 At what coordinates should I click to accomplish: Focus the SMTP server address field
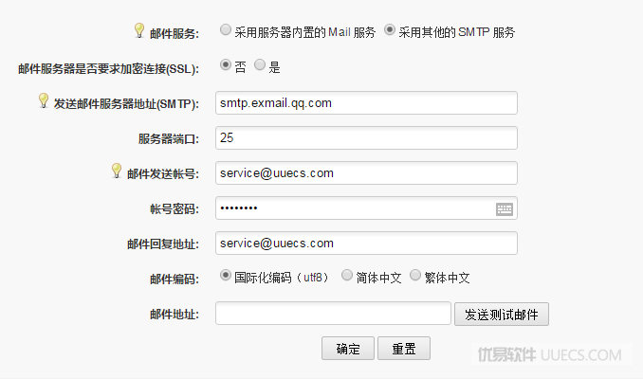[x=366, y=103]
